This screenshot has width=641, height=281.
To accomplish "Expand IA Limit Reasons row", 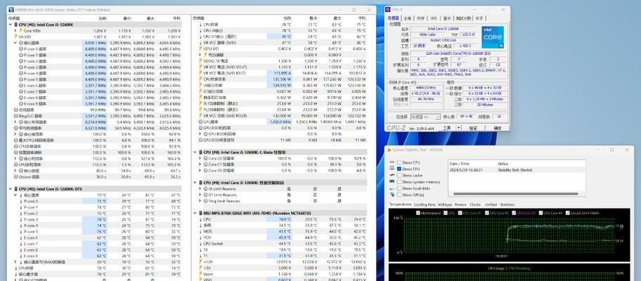I will 200,189.
